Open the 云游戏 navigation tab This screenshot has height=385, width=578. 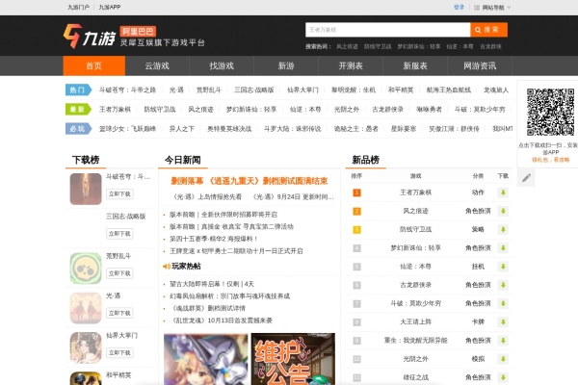pyautogui.click(x=157, y=66)
